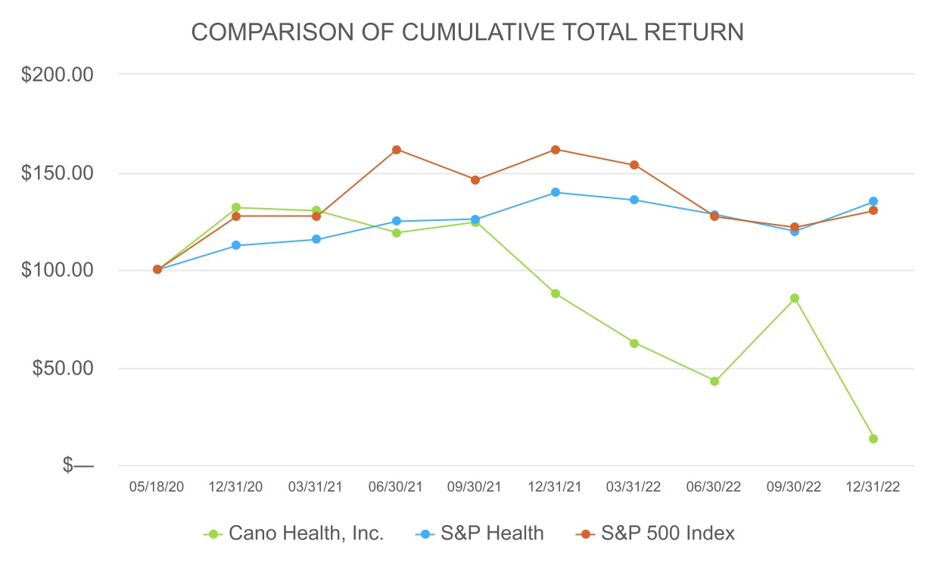Click Cano Health data point at 12/31/22
This screenshot has height=575, width=937.
[873, 439]
